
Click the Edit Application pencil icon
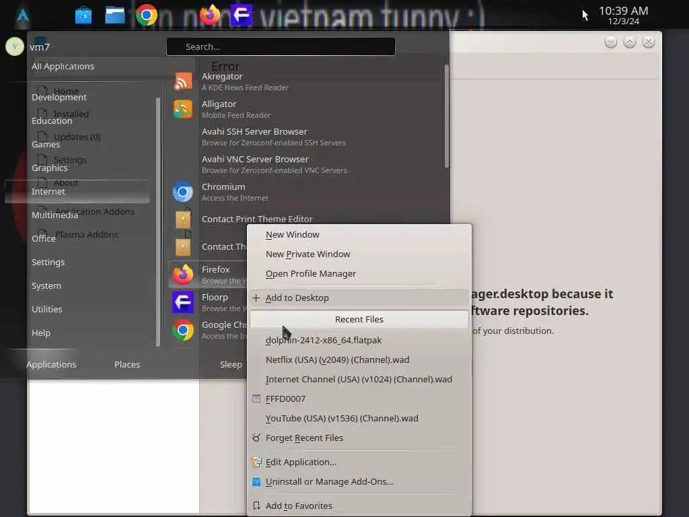[x=256, y=462]
